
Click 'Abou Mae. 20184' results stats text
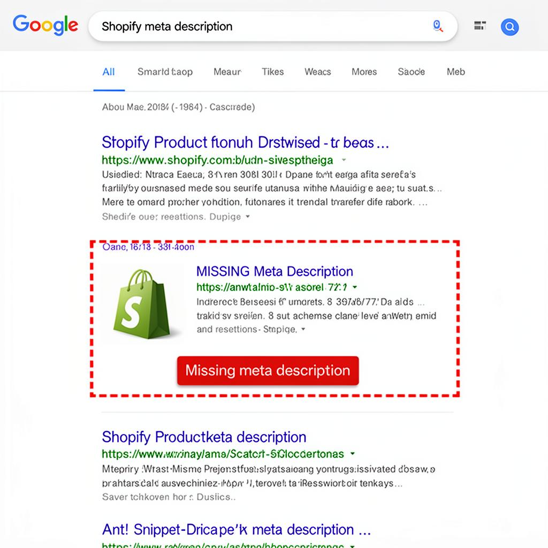point(178,107)
